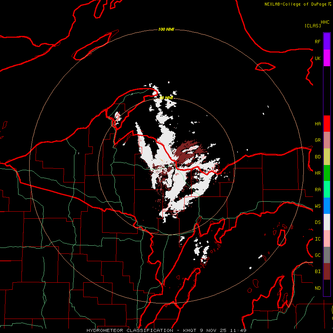
Task: Click the HA legend label
Action: (x=317, y=124)
